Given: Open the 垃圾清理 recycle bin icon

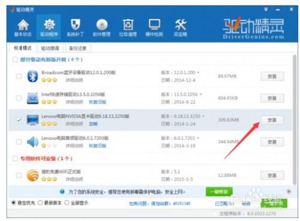Looking at the screenshot, I should coord(128,28).
